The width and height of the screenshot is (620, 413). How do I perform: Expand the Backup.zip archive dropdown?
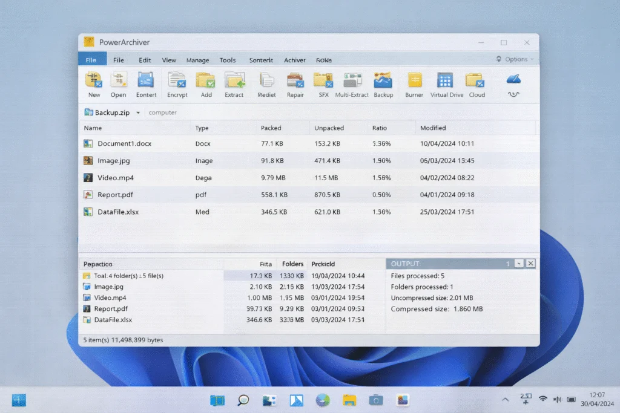coord(137,112)
